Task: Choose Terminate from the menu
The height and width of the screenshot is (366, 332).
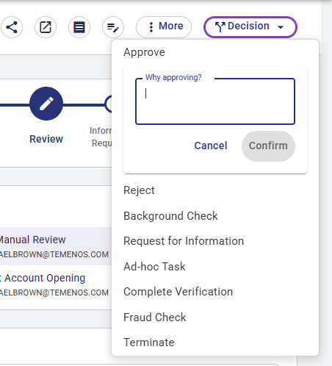Action: 215,342
